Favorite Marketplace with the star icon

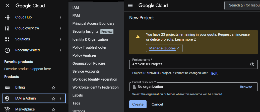coord(53,110)
